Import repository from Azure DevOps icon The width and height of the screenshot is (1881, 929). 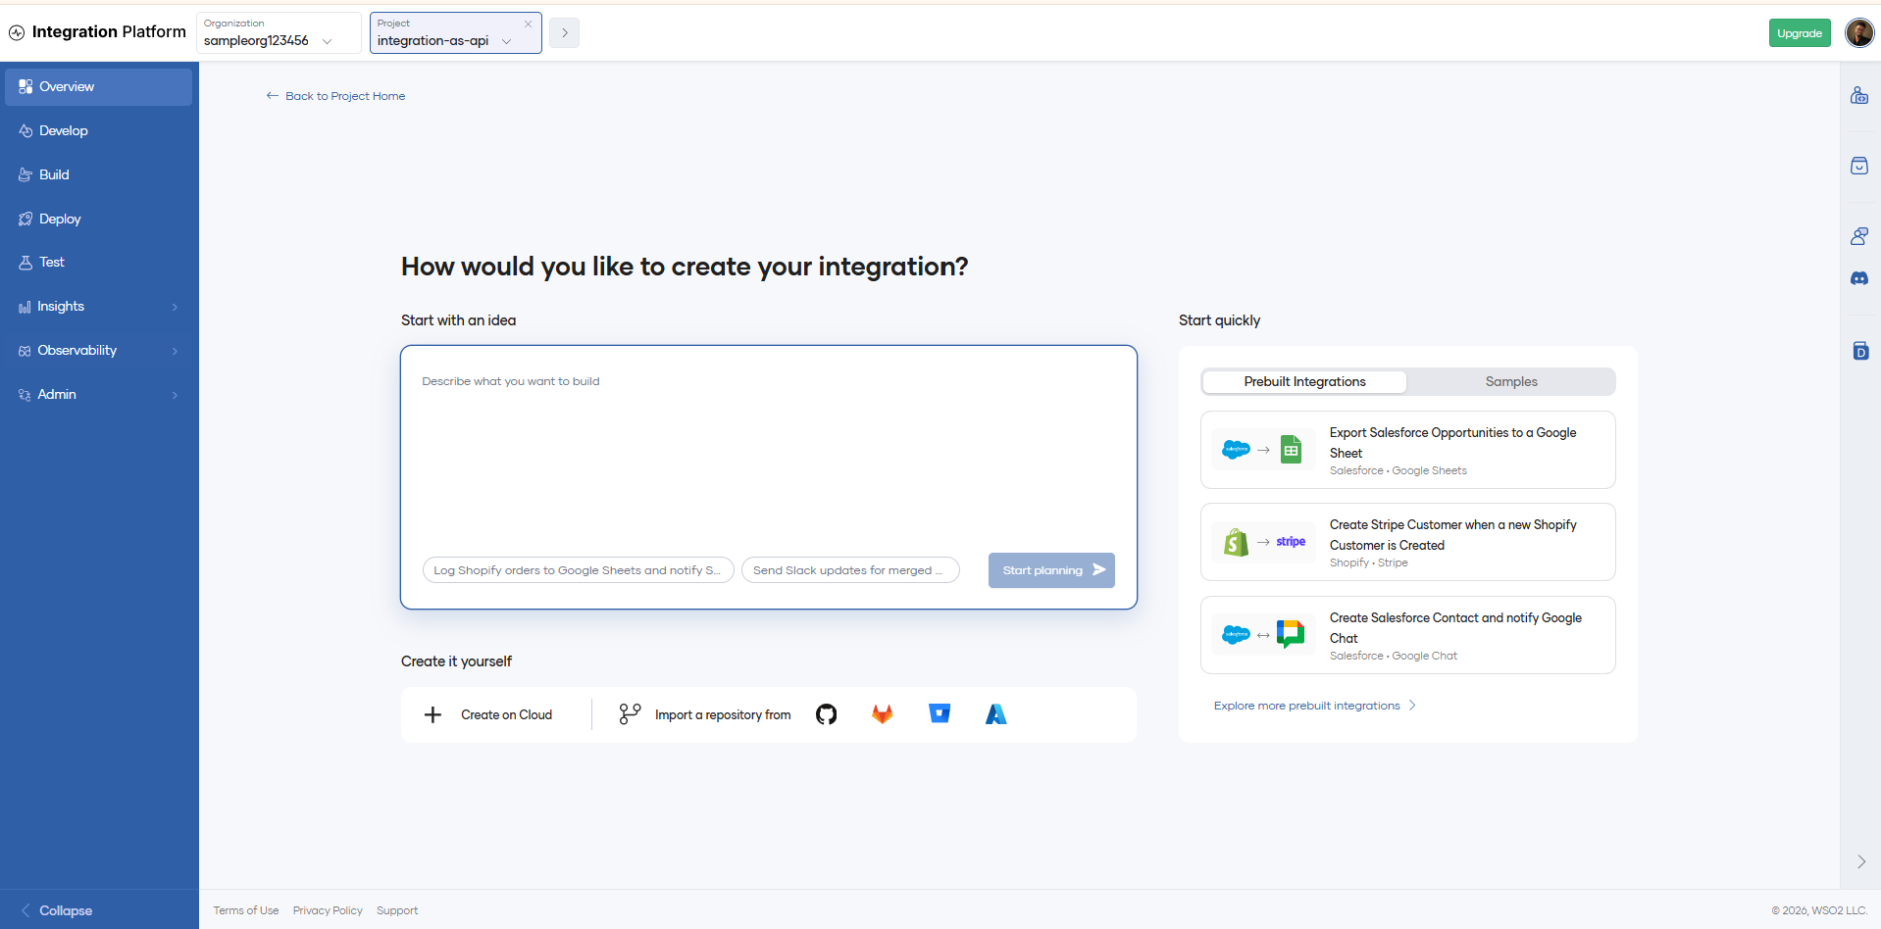996,714
